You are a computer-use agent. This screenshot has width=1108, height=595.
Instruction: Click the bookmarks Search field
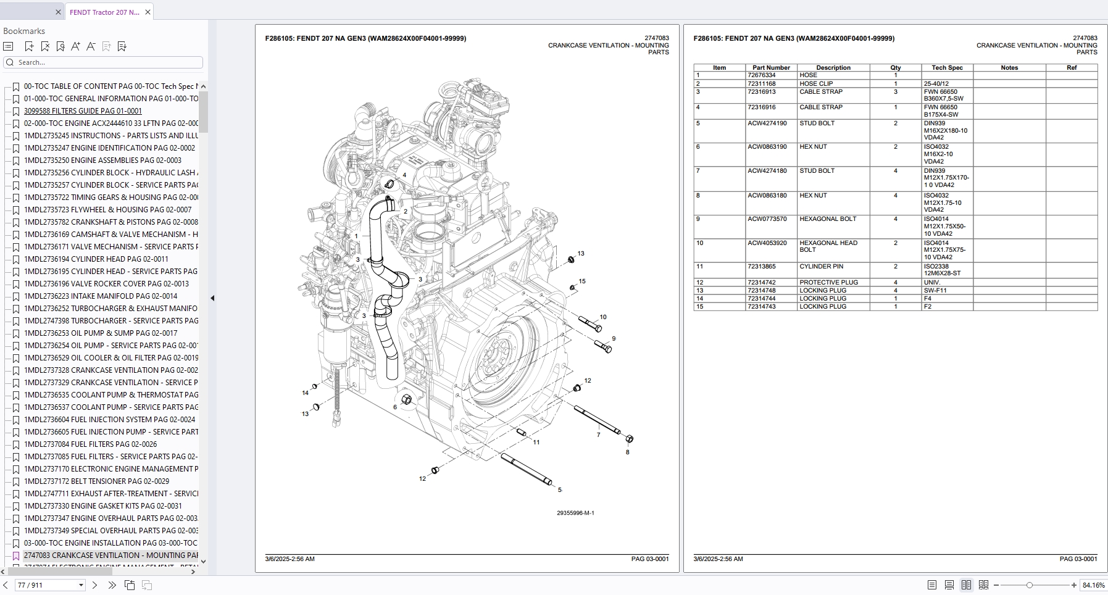pos(103,62)
